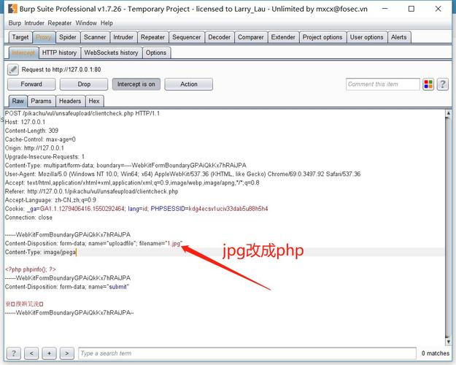Click the filename value 1.jpg
Image resolution: width=456 pixels, height=365 pixels.
(x=173, y=243)
